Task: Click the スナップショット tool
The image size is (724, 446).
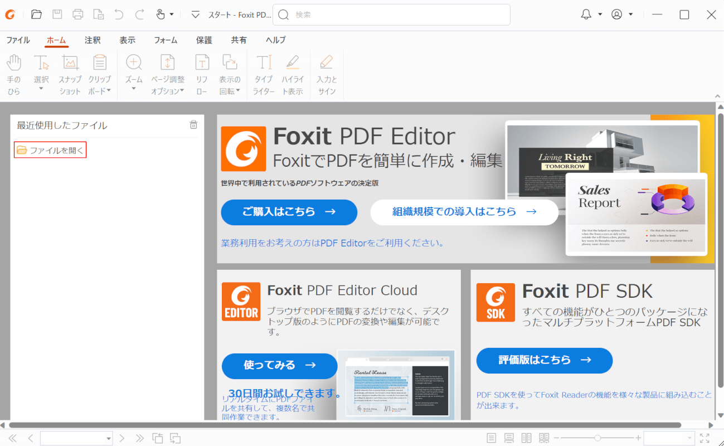Action: click(x=70, y=75)
